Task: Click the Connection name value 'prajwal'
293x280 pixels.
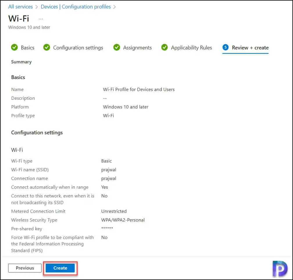Action: pos(109,179)
